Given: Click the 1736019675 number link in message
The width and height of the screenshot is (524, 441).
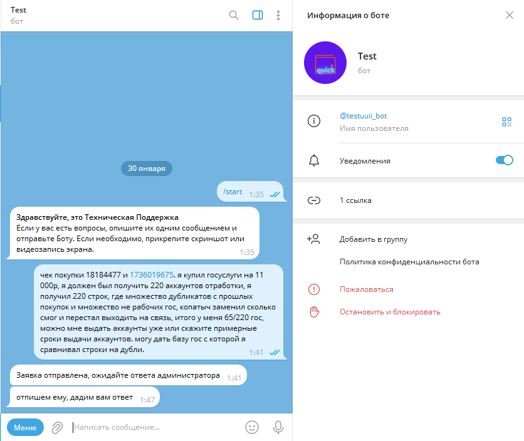Looking at the screenshot, I should pyautogui.click(x=152, y=275).
